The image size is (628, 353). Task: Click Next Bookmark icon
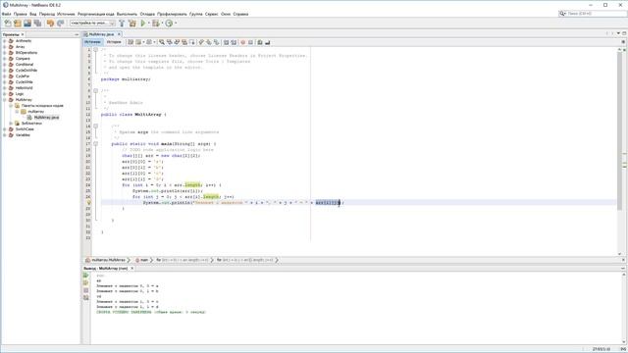coord(209,42)
